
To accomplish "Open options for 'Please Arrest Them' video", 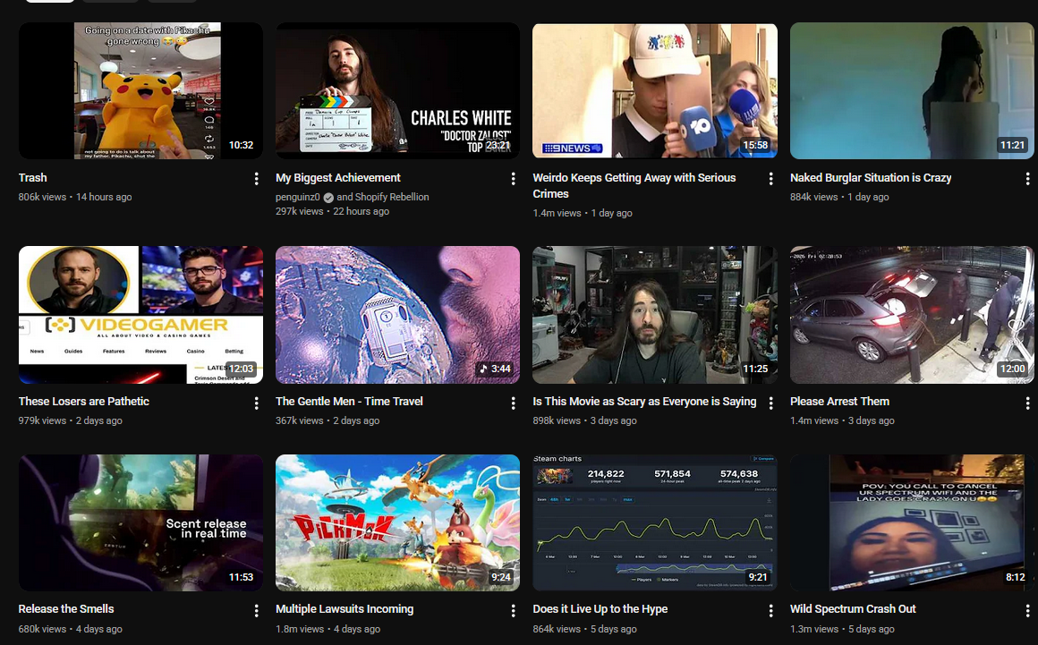I will coord(1027,403).
